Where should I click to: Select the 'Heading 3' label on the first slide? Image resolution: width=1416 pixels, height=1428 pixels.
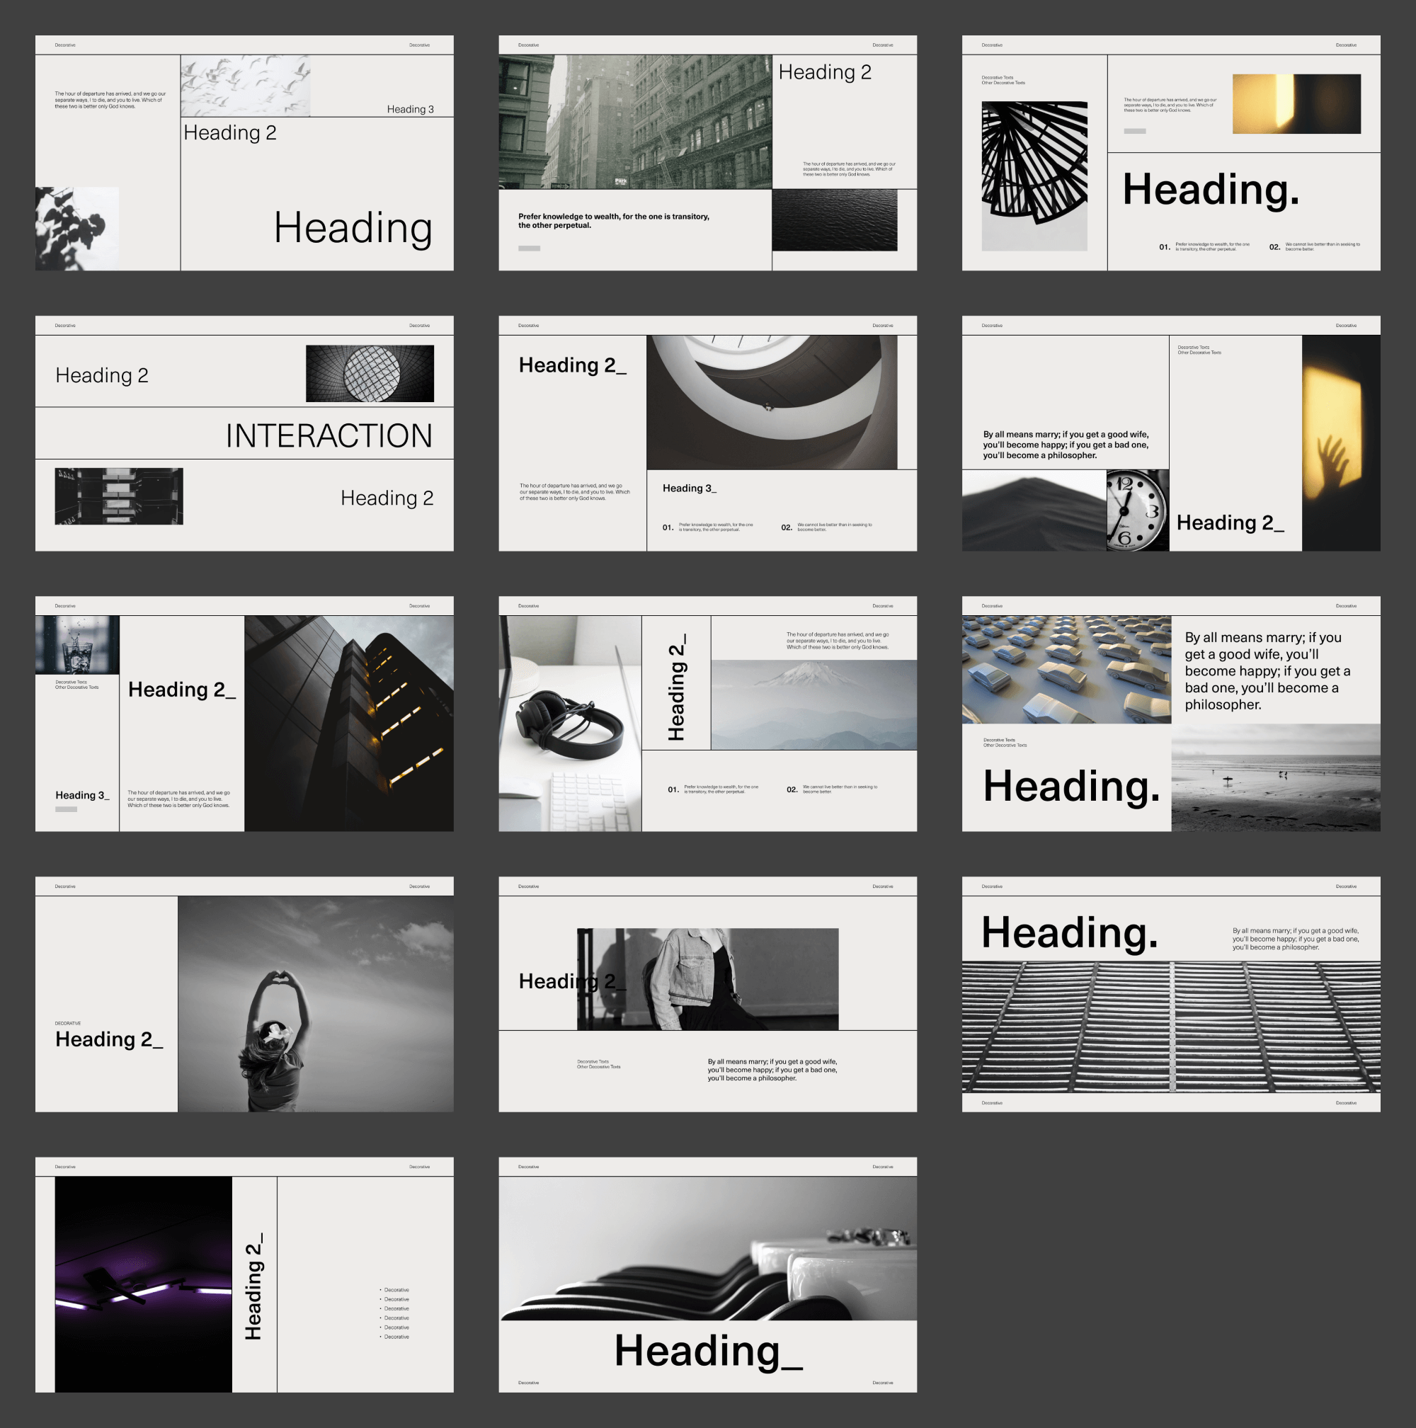pyautogui.click(x=411, y=108)
